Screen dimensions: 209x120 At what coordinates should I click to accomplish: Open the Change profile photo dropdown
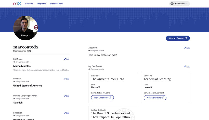pyautogui.click(x=25, y=35)
